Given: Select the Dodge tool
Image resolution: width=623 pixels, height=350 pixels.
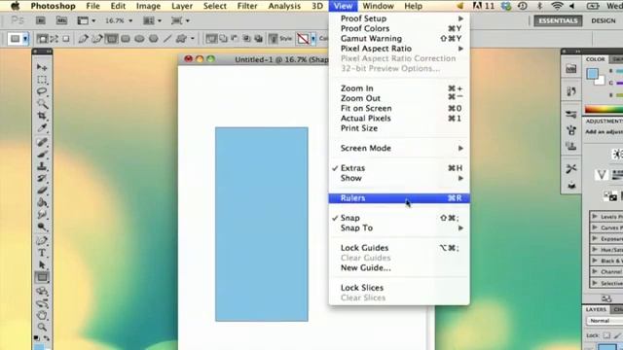Looking at the screenshot, I should [x=42, y=227].
